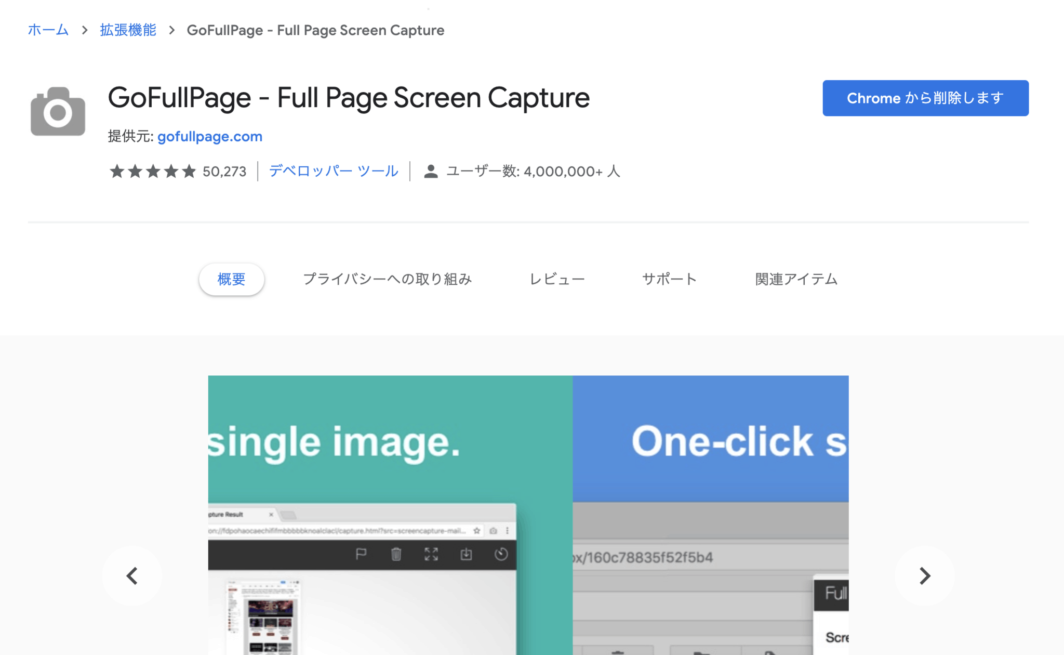
Task: Click ユーザー数: 4,000,000+ 人 text
Action: click(533, 171)
